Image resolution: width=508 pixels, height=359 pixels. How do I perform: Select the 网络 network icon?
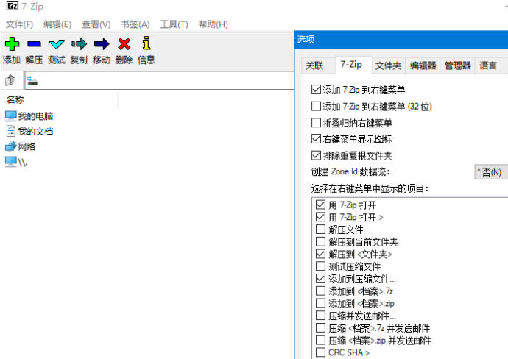pyautogui.click(x=11, y=146)
